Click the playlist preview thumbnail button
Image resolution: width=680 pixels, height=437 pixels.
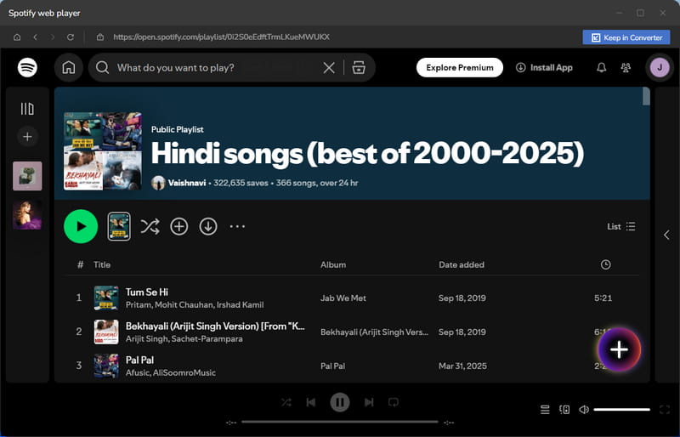click(x=119, y=226)
